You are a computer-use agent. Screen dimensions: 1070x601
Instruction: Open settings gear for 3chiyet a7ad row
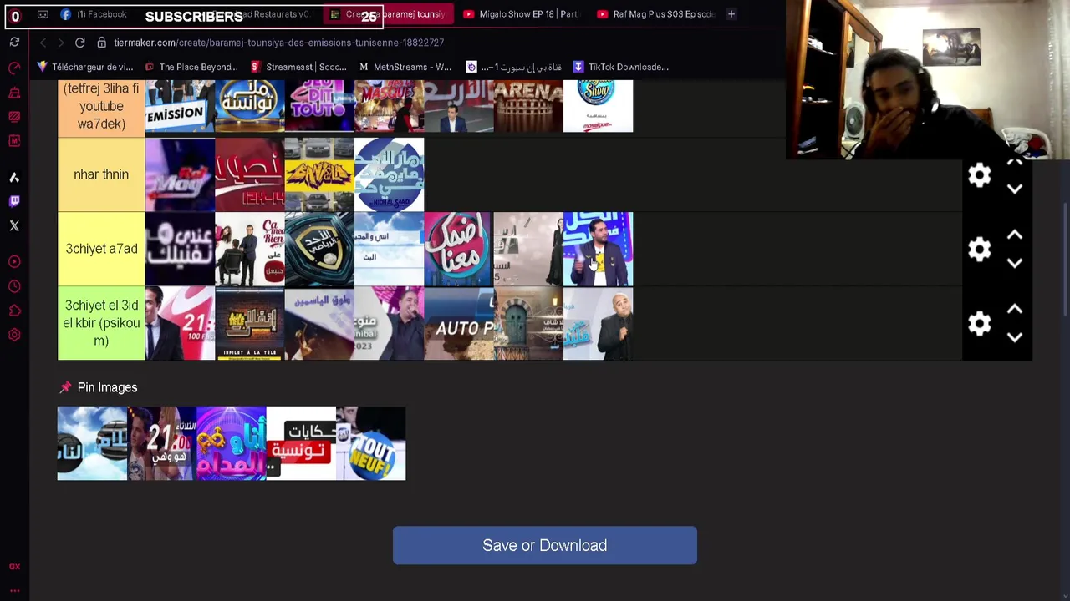click(x=980, y=249)
